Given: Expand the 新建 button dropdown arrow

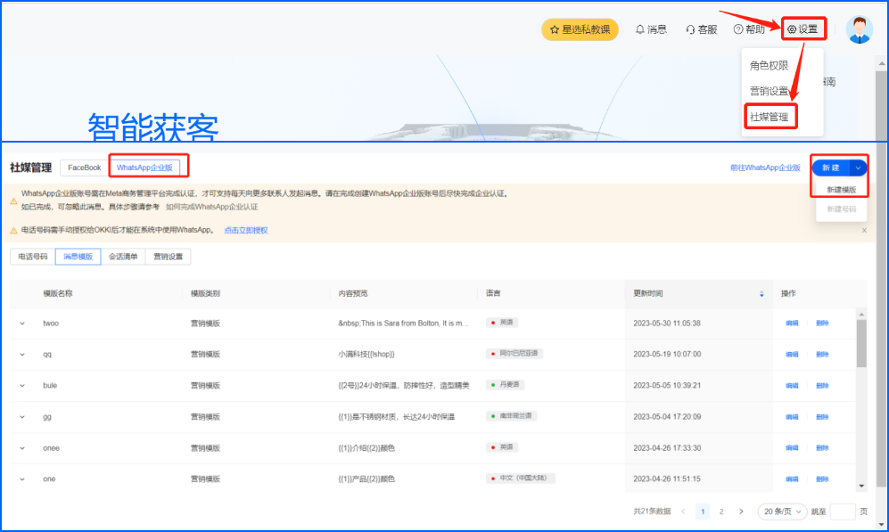Looking at the screenshot, I should click(x=859, y=168).
